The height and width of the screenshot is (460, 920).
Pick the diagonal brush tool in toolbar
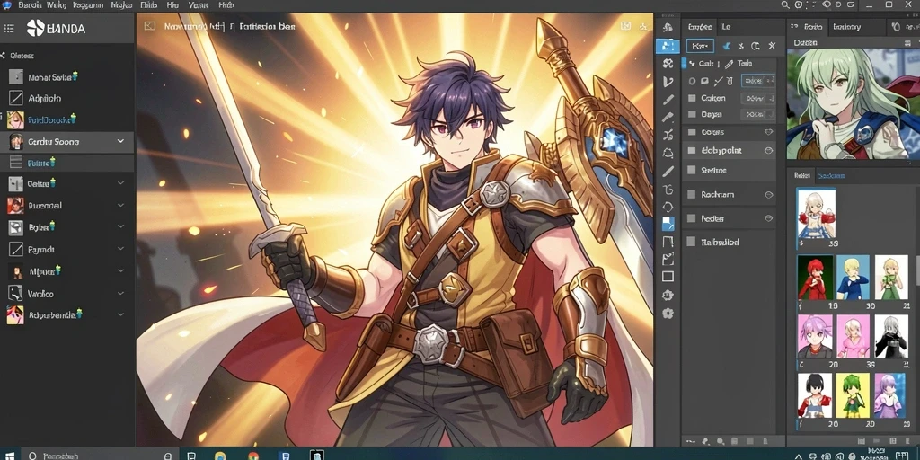[x=668, y=172]
